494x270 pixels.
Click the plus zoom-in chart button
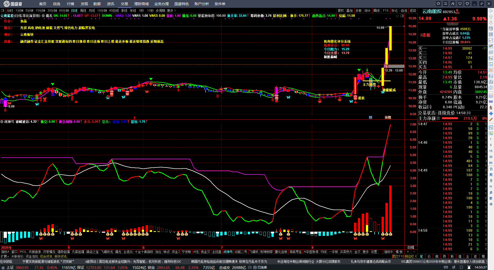point(408,252)
